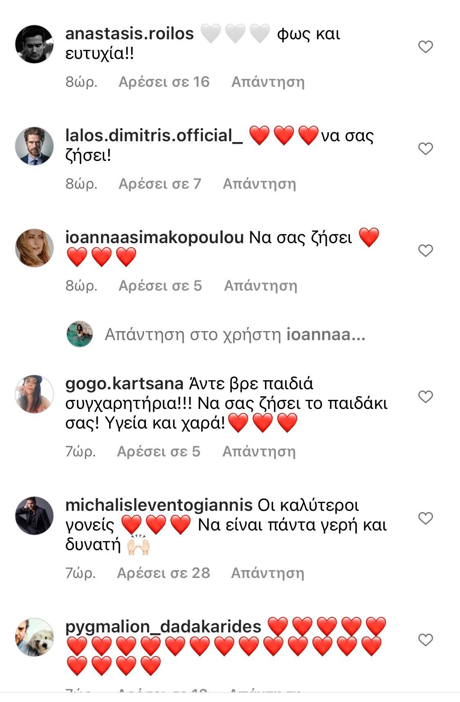This screenshot has width=460, height=702.
Task: Tap ioannaasimakopoulou's profile photo
Action: 34,248
